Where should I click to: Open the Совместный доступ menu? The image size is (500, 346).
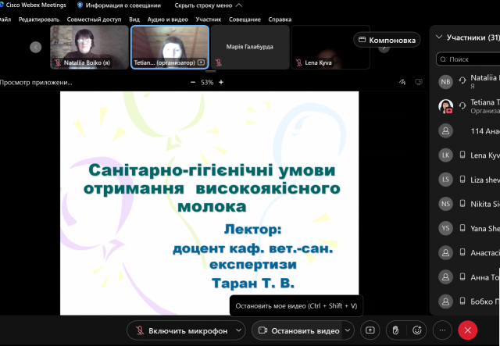point(94,19)
